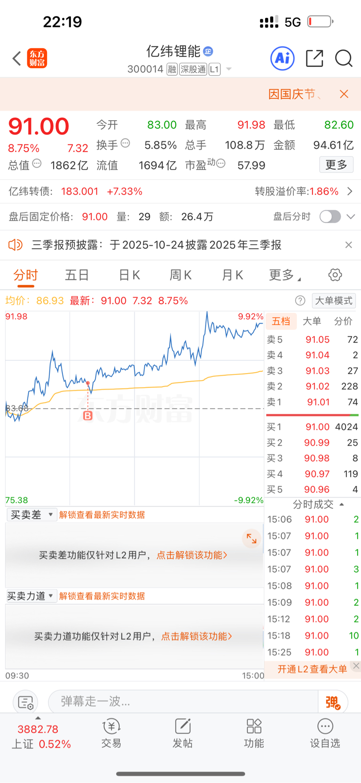Viewport: 361px width, 783px height.
Task: Tap the announcement speaker icon
Action: [16, 245]
